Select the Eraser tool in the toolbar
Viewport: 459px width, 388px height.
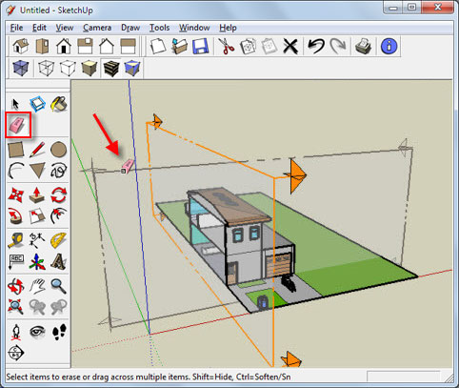17,124
